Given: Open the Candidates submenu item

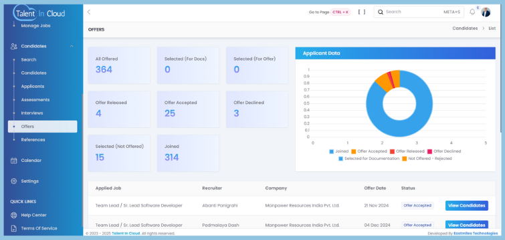Looking at the screenshot, I should [x=34, y=73].
